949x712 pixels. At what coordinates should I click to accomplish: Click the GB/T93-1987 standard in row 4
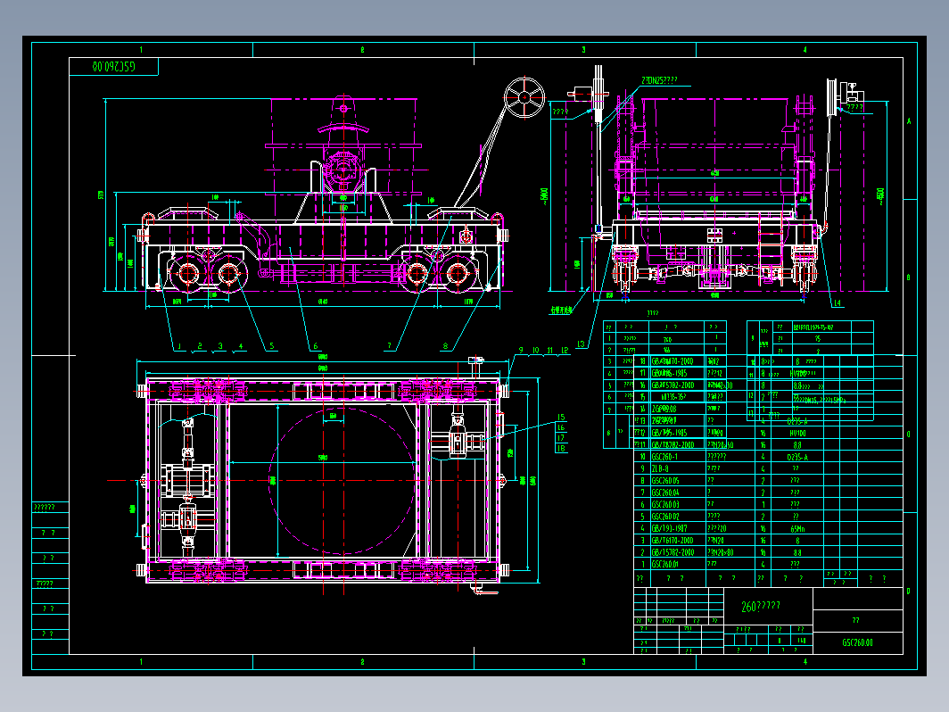[670, 528]
